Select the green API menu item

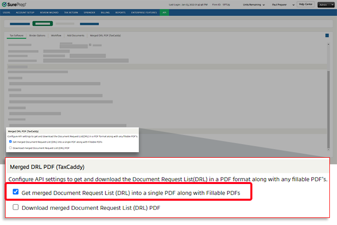[164, 13]
